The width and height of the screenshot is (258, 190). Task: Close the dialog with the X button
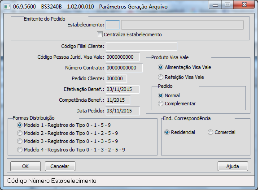point(244,5)
